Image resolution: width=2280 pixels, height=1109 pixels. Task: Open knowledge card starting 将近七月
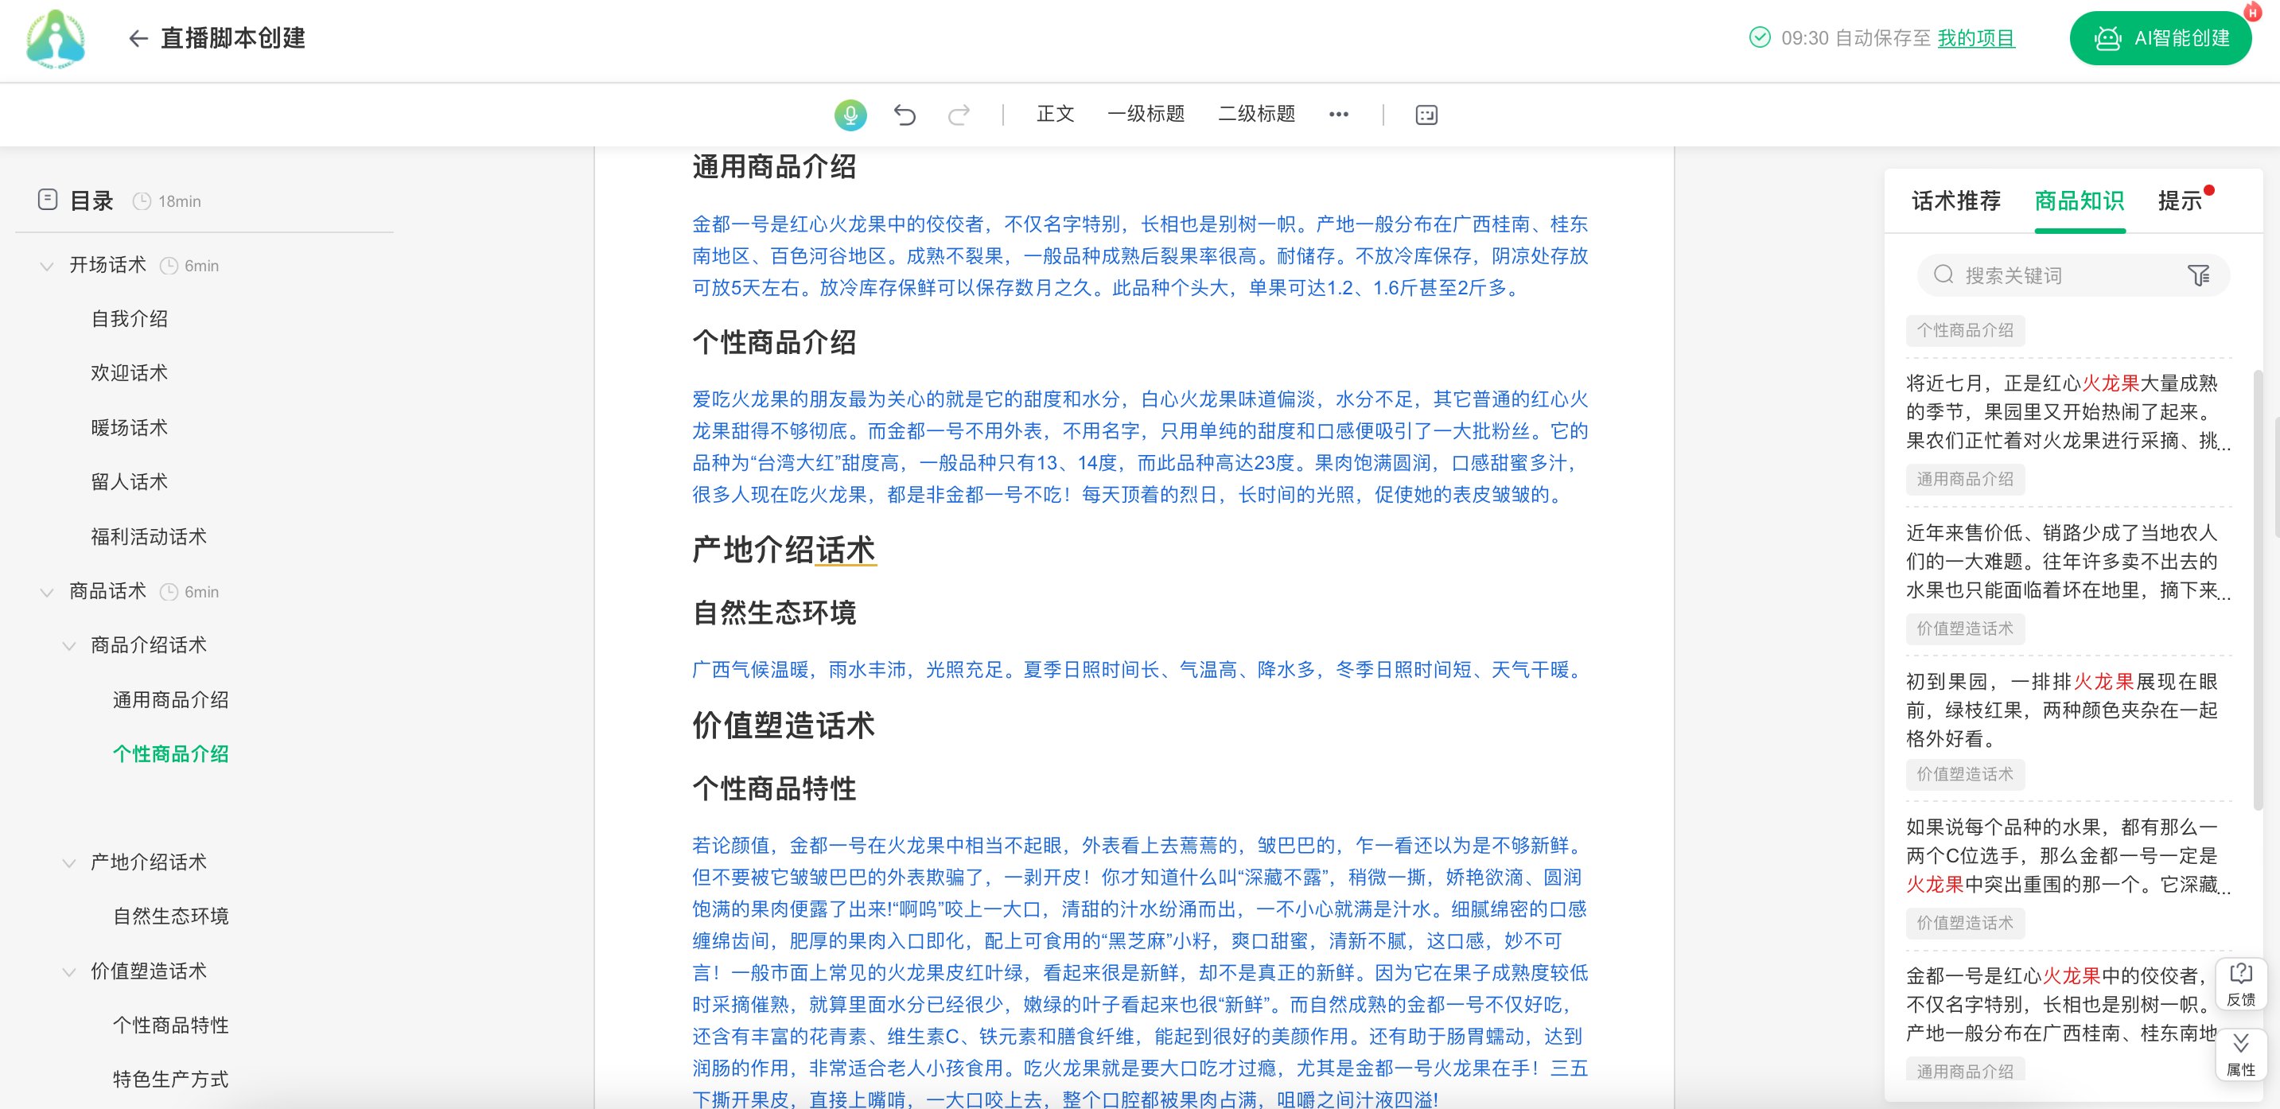click(2068, 411)
